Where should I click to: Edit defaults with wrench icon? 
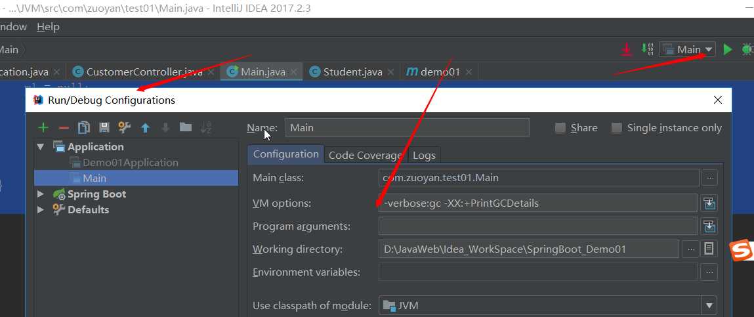[125, 127]
